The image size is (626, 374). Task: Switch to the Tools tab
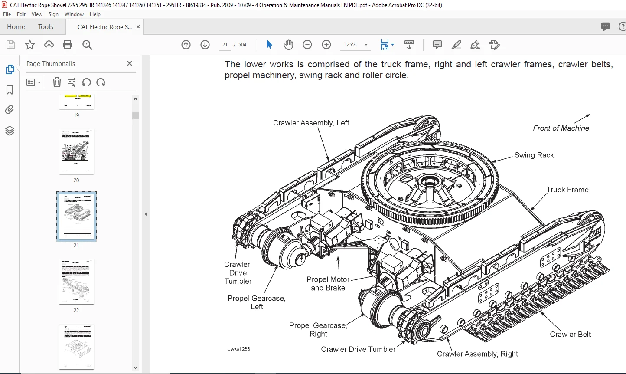pos(46,26)
